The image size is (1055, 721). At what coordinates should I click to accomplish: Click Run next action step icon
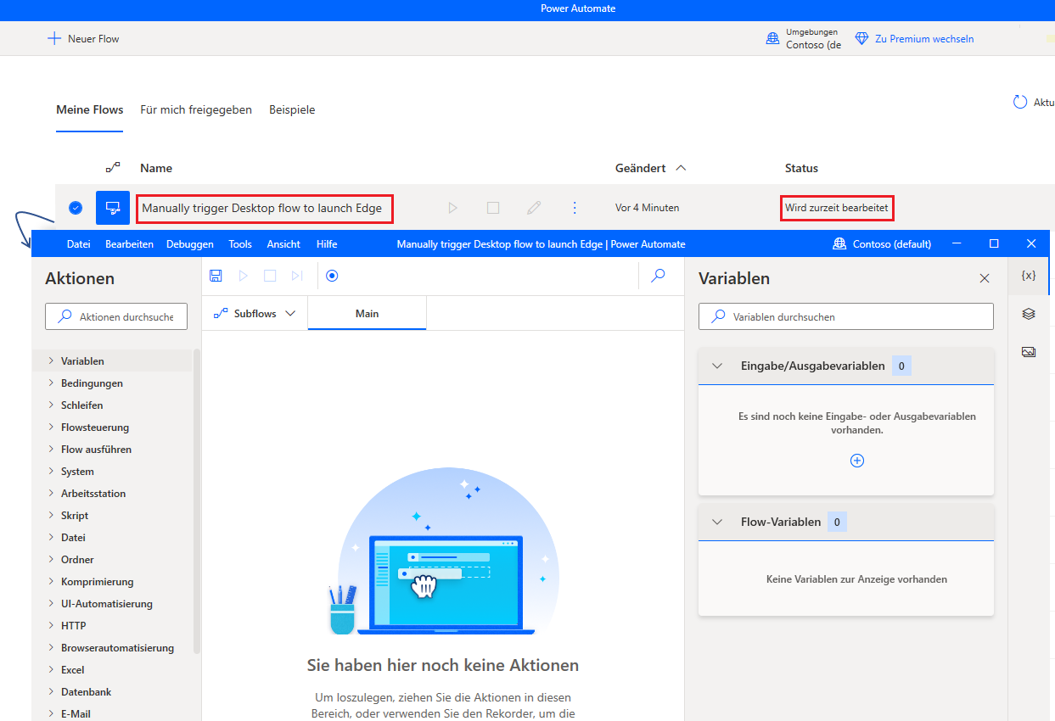pos(297,276)
